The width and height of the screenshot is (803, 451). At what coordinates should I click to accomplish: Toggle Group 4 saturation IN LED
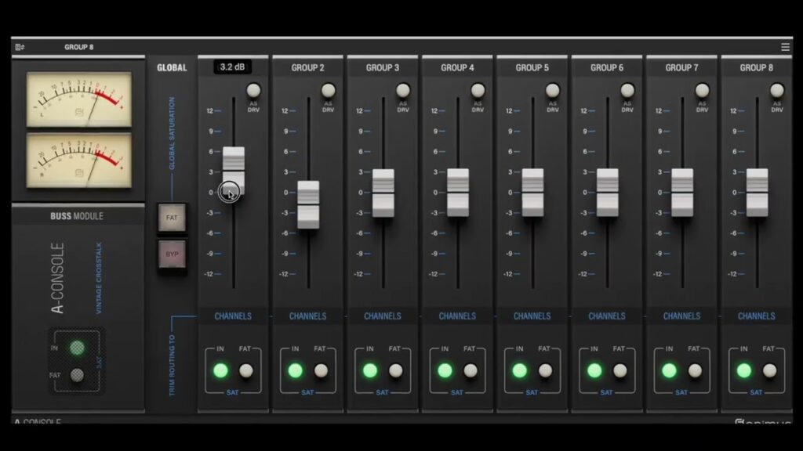click(445, 370)
